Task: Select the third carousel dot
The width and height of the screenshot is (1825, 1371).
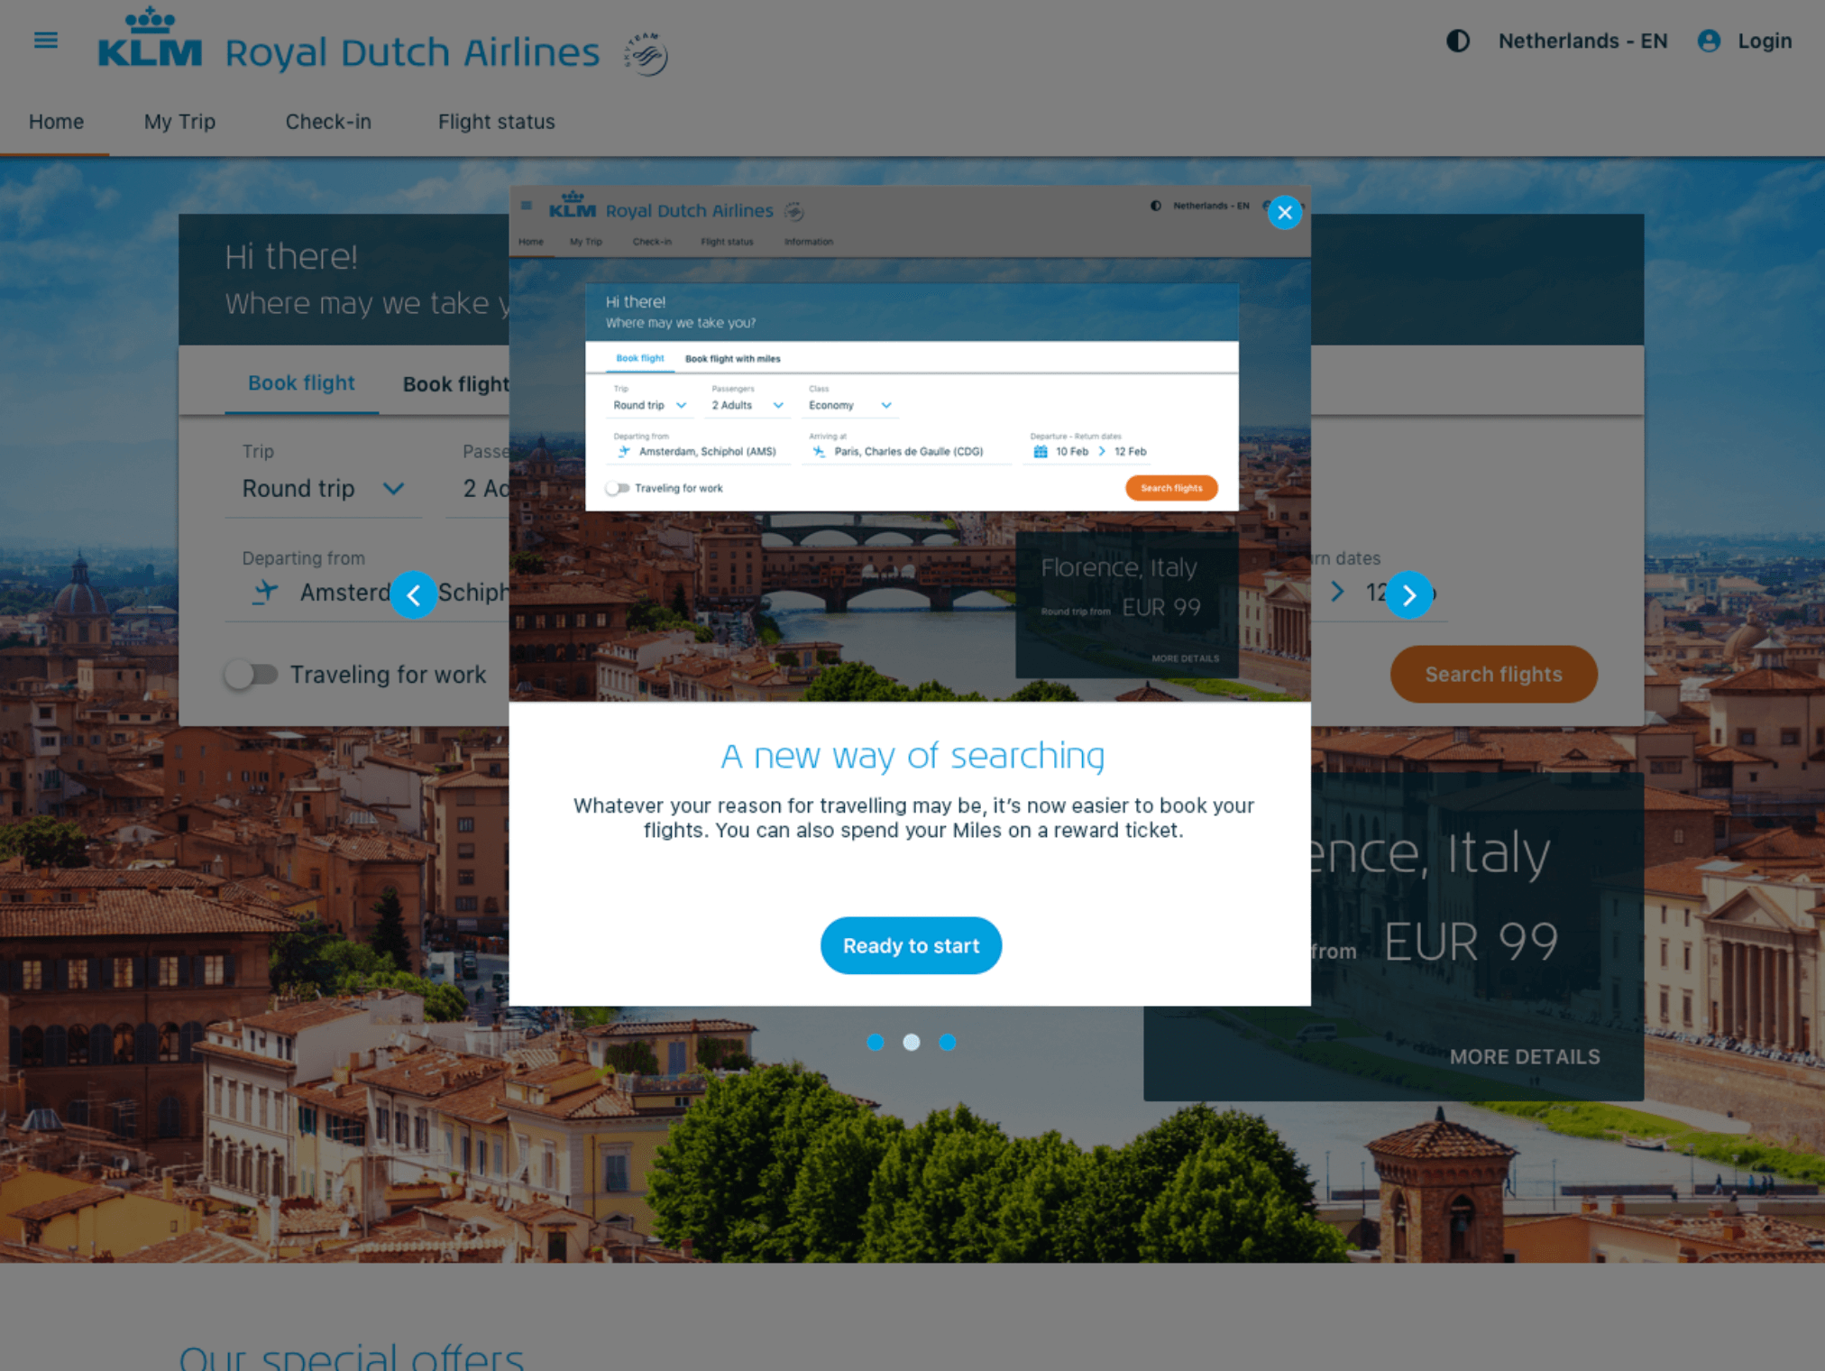Action: click(x=947, y=1043)
